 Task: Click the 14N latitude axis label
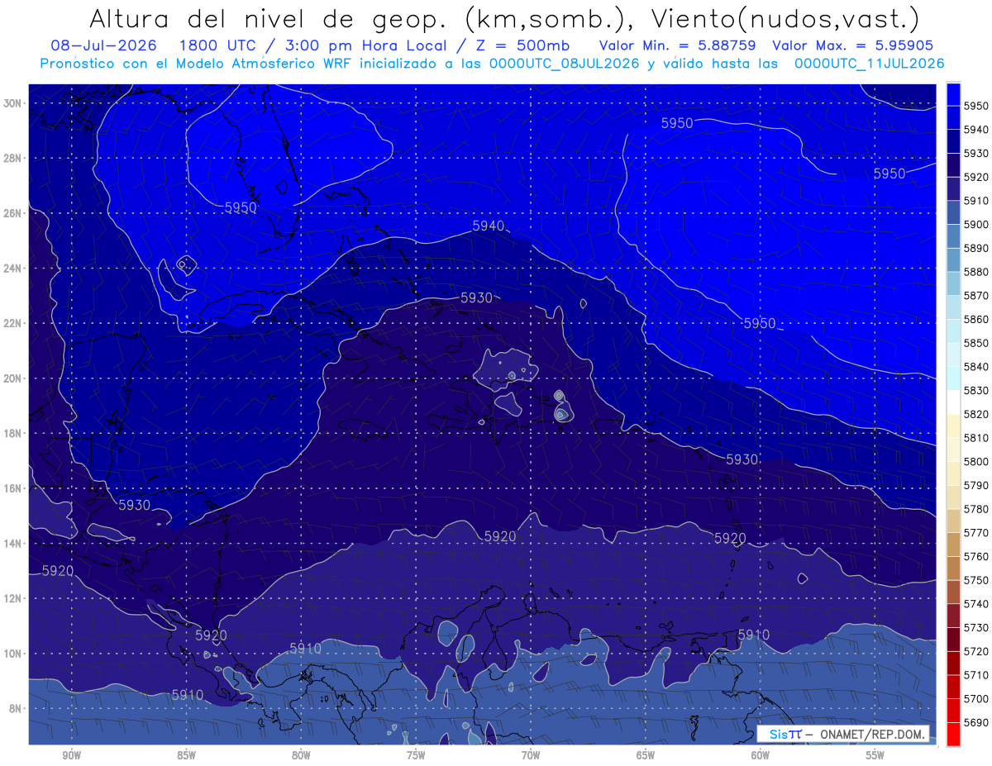point(14,544)
